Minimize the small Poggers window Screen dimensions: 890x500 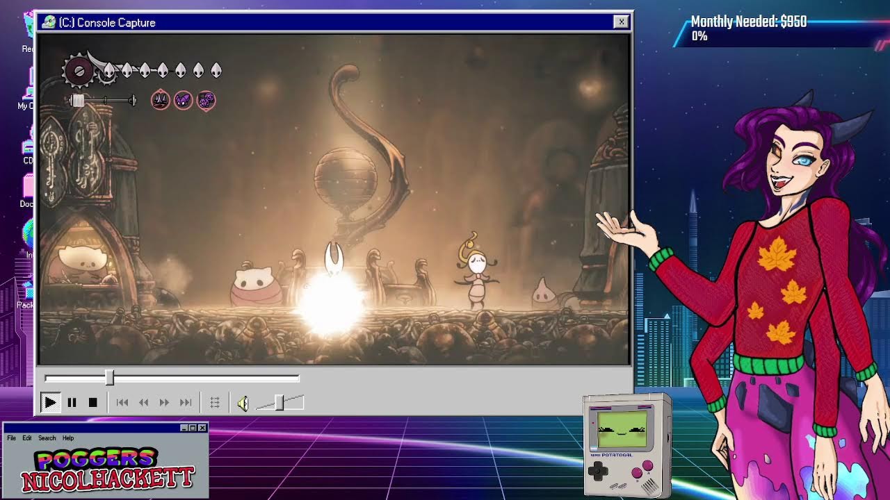click(185, 428)
